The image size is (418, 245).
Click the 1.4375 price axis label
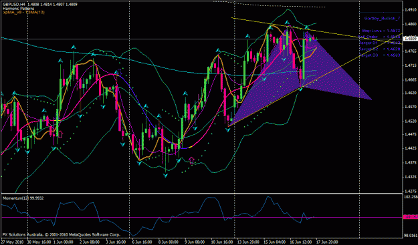410,162
